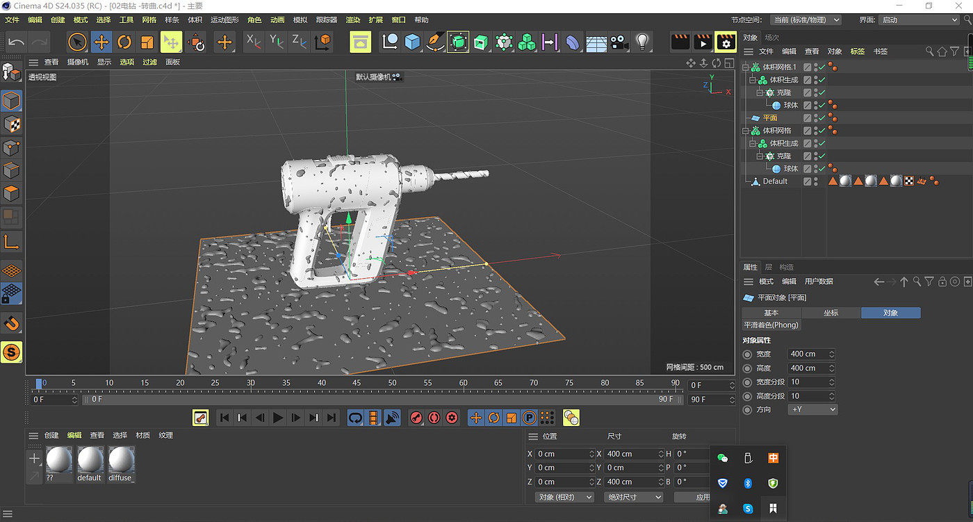Click the Spline Pen tool icon
This screenshot has height=522, width=973.
[x=435, y=42]
